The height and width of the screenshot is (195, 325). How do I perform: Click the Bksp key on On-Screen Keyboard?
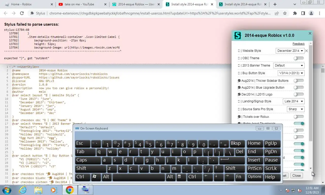[237, 143]
